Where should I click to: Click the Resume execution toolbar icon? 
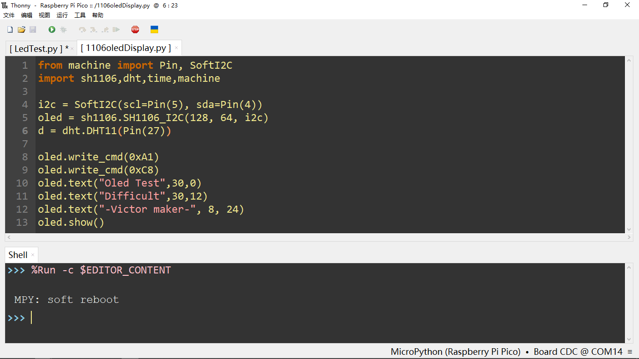click(116, 29)
